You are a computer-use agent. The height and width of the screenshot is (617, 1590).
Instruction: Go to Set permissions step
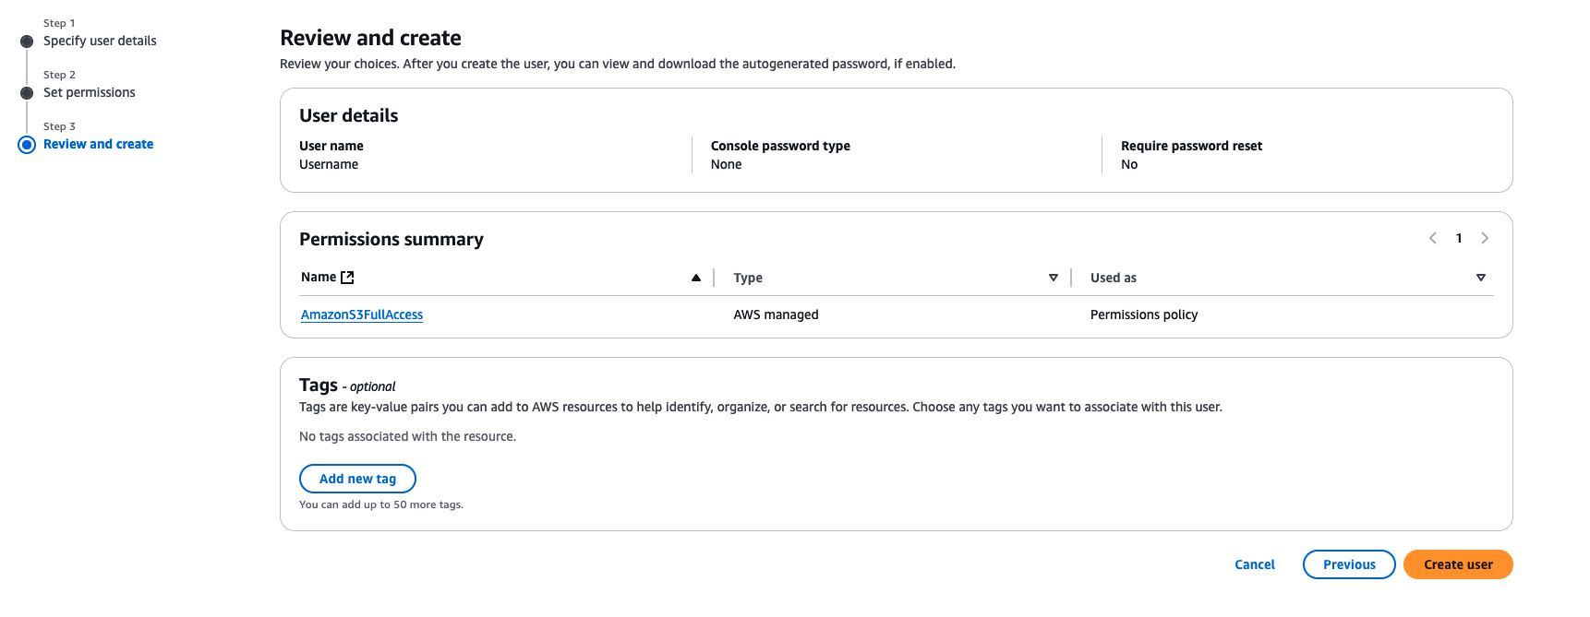[x=90, y=92]
